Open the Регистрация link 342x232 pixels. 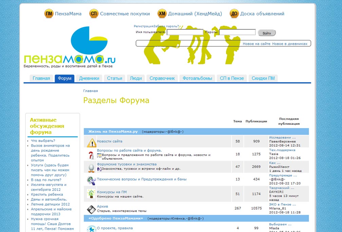[144, 26]
